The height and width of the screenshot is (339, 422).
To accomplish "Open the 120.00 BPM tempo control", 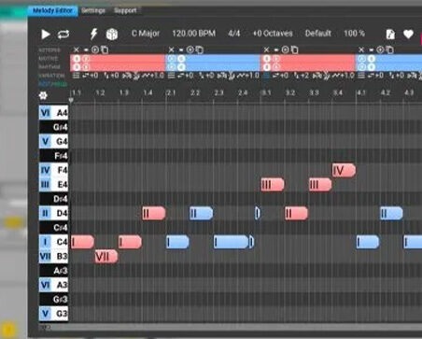I will [x=193, y=34].
